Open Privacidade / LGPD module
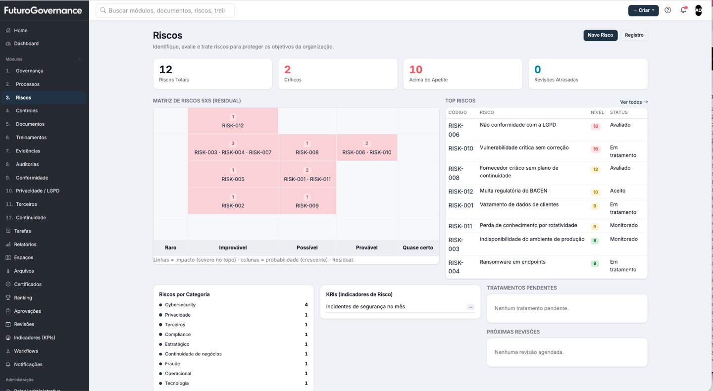Viewport: 713px width, 391px height. click(44, 191)
